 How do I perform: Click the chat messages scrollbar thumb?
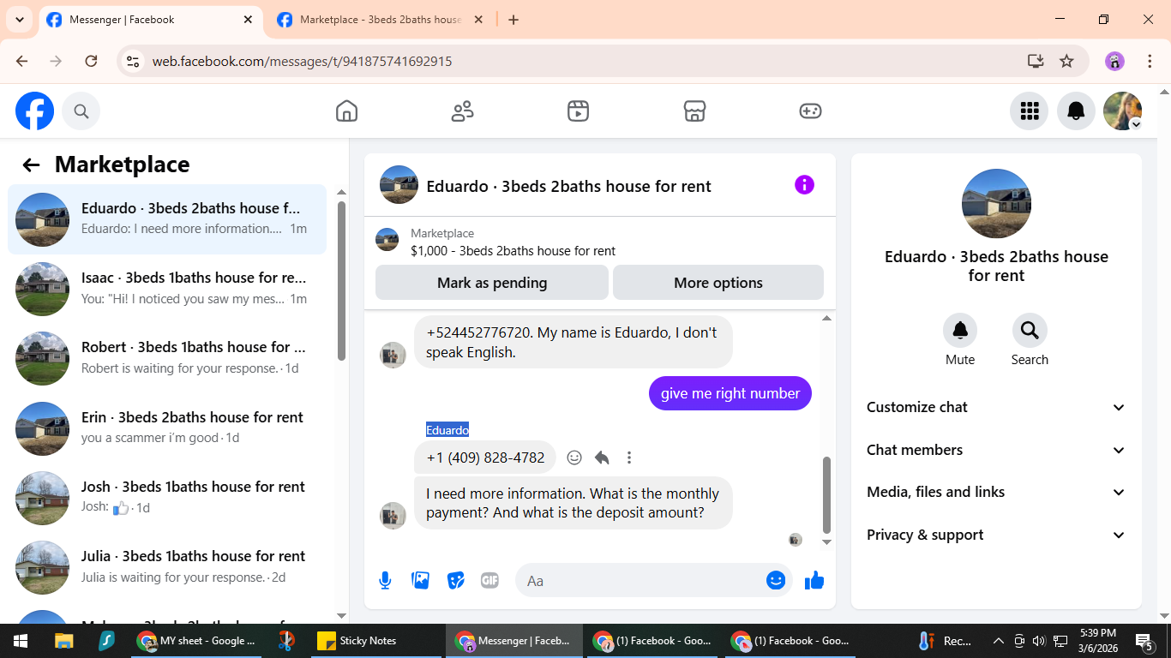827,494
